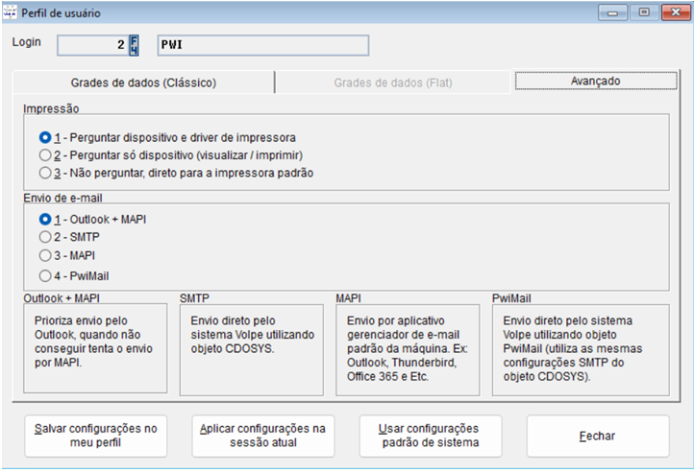This screenshot has width=694, height=472.
Task: Click the 'Fechar' button
Action: point(598,436)
